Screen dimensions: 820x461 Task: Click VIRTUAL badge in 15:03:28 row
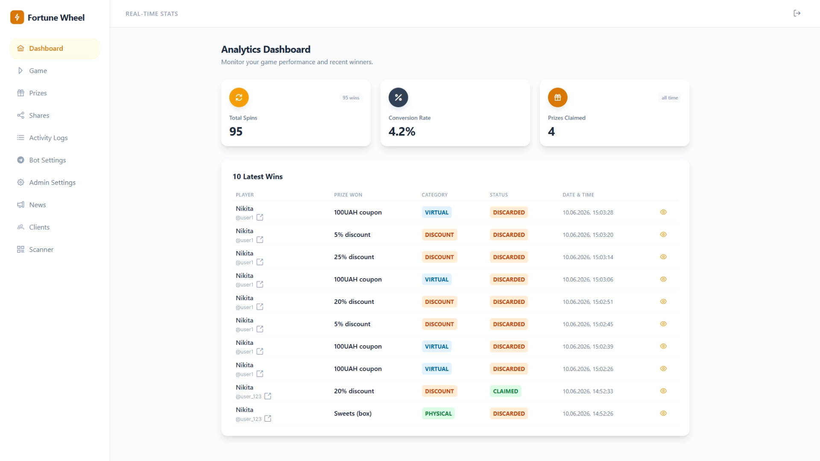pyautogui.click(x=436, y=213)
